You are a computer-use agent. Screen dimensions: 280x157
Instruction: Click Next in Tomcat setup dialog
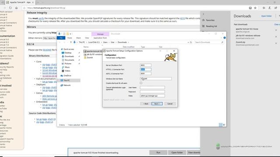click(x=157, y=104)
